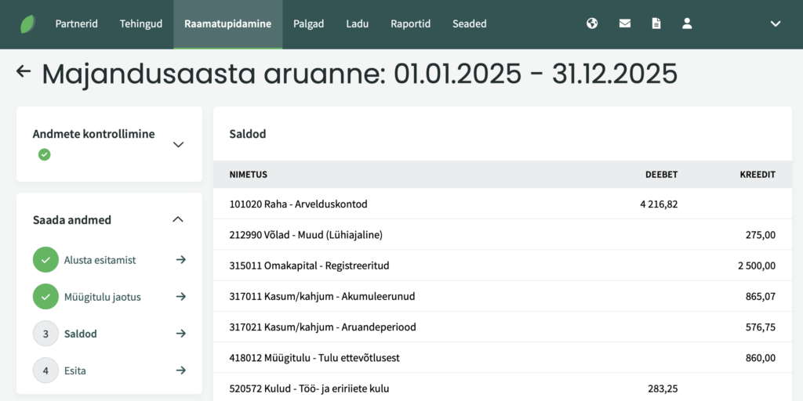Click the green leaf logo
This screenshot has width=803, height=401.
(27, 24)
